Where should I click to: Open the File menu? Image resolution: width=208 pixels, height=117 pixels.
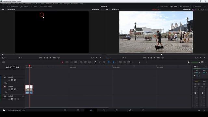14,4
